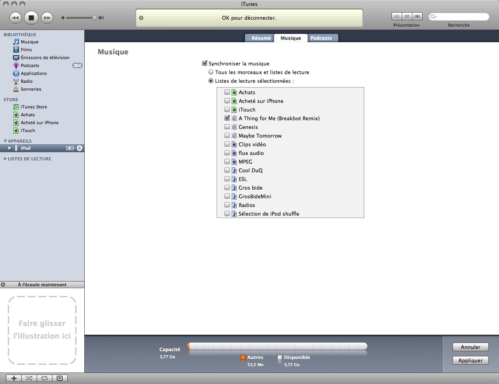The image size is (499, 384).
Task: Check Sélection de iPod shuffle checkbox
Action: pos(227,213)
